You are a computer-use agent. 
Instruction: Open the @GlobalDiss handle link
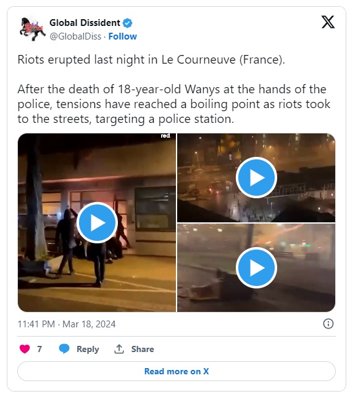[x=75, y=36]
